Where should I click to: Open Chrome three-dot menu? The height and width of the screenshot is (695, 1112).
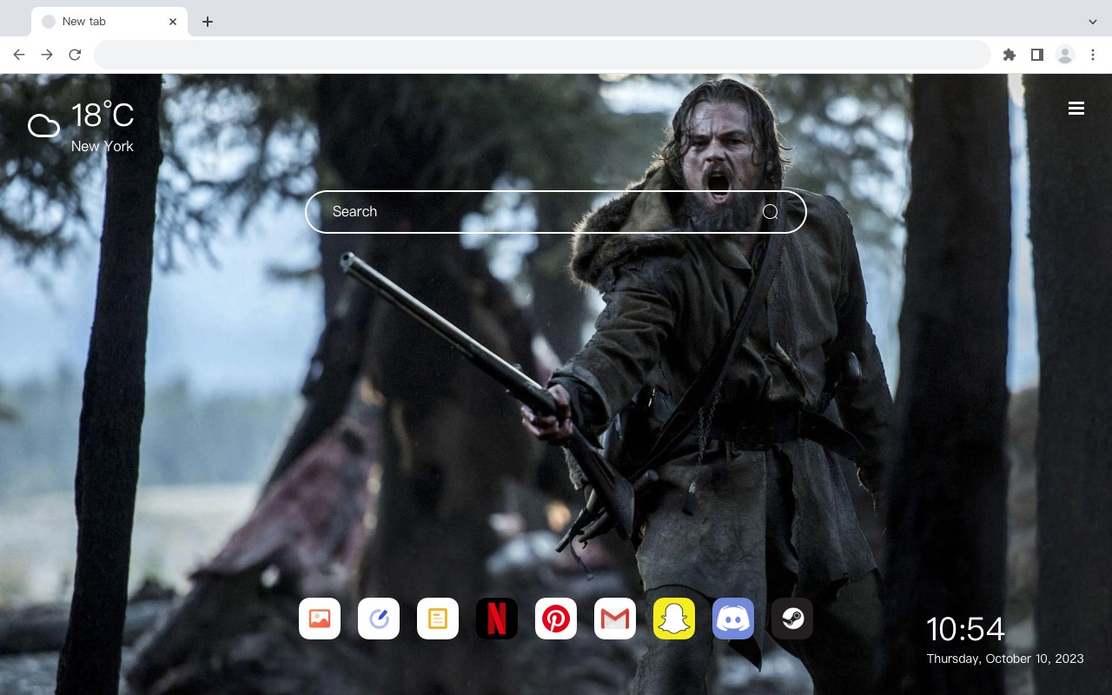click(x=1093, y=55)
